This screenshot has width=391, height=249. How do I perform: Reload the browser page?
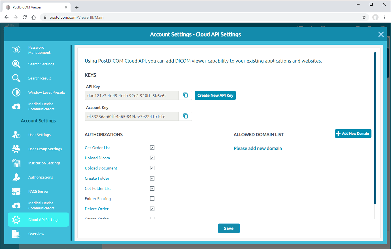(25, 17)
